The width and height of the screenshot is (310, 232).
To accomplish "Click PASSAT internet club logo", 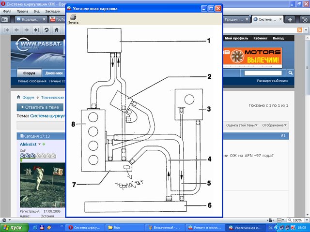I will (40, 45).
